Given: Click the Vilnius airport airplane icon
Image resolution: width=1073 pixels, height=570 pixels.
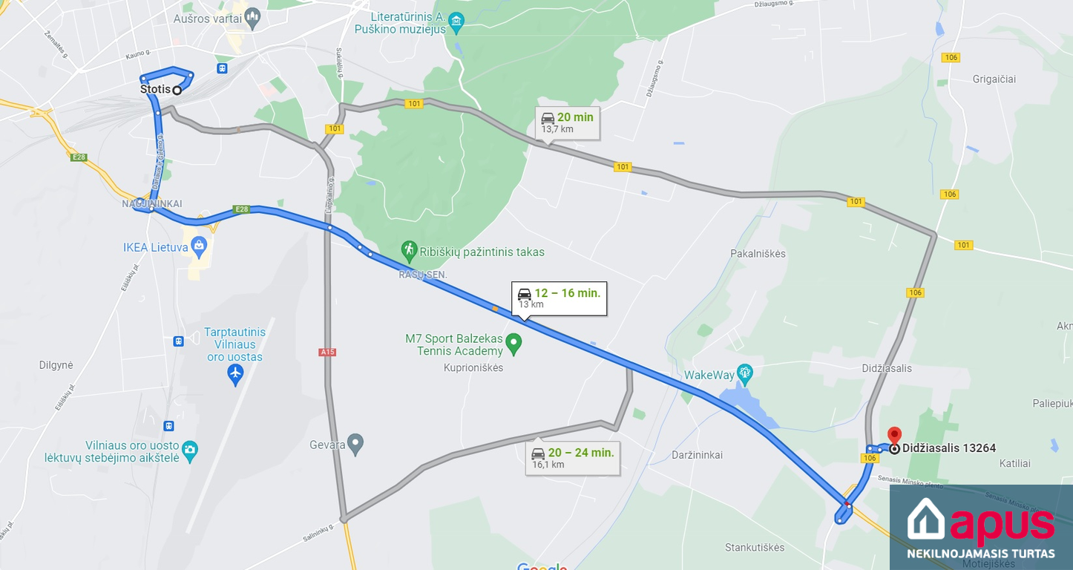Looking at the screenshot, I should [235, 373].
